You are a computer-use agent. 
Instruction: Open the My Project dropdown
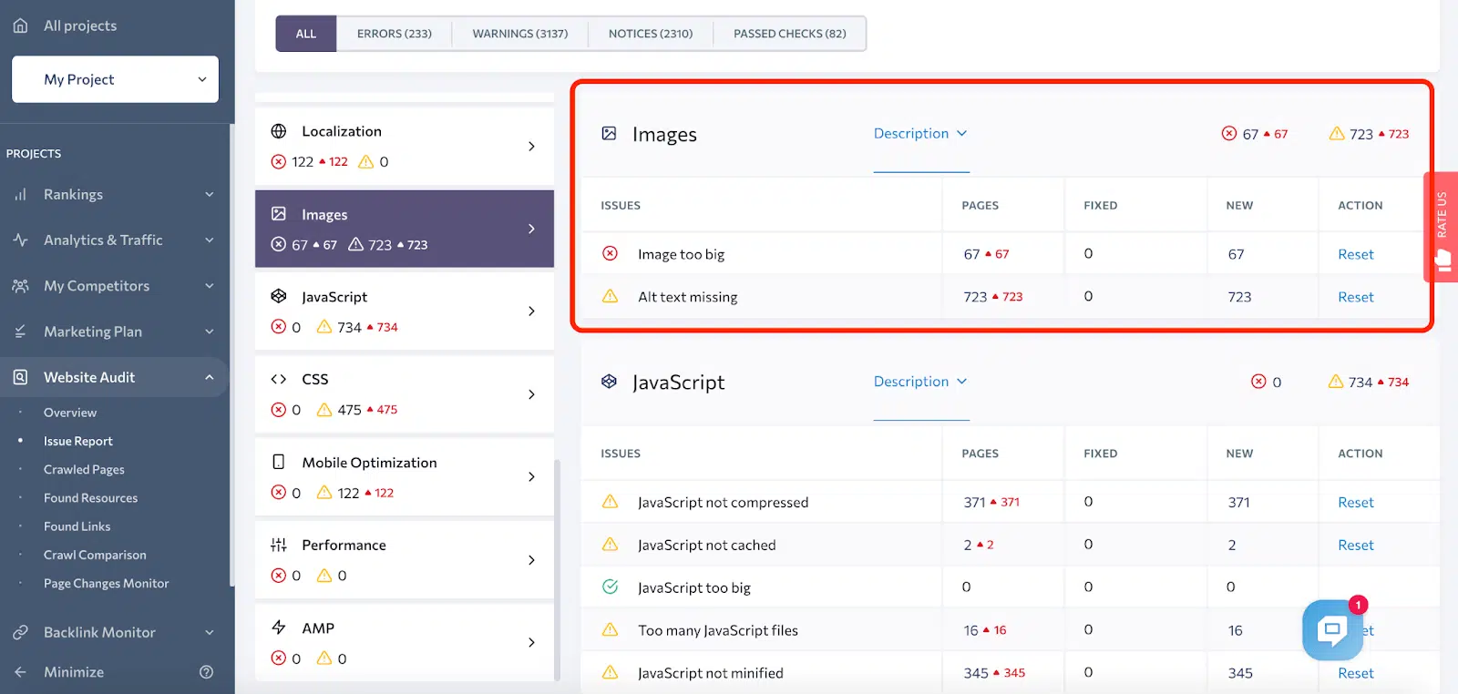(115, 79)
